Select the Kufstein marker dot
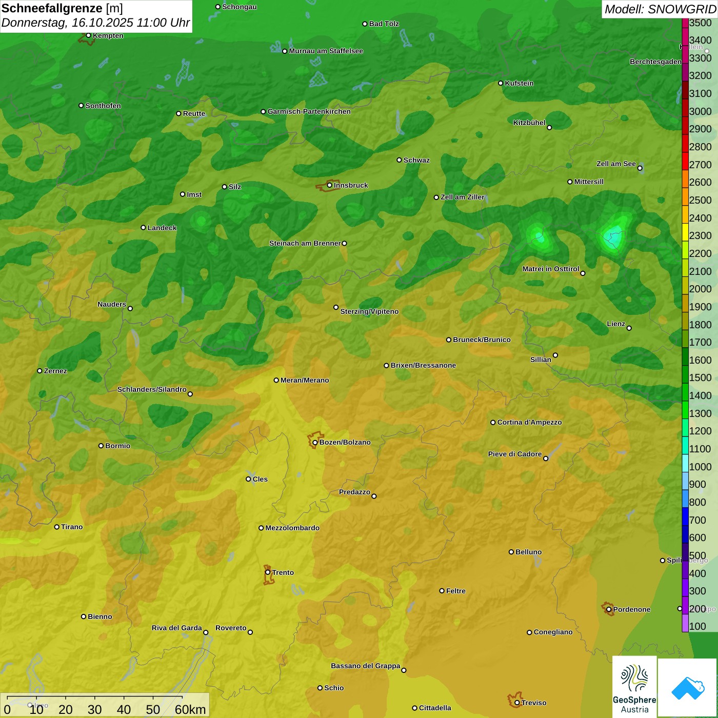The width and height of the screenshot is (718, 718). click(x=501, y=83)
